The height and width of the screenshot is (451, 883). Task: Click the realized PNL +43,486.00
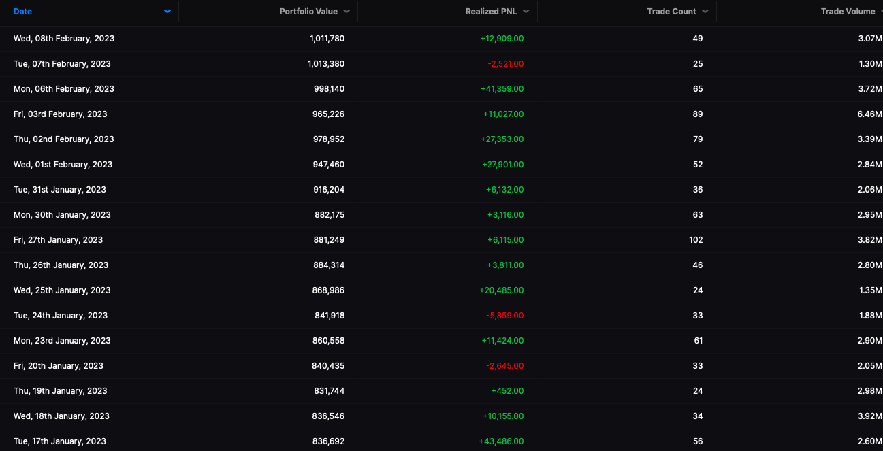point(502,441)
